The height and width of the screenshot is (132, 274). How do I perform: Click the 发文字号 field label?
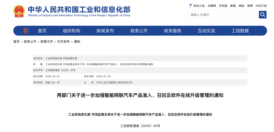point(39,70)
